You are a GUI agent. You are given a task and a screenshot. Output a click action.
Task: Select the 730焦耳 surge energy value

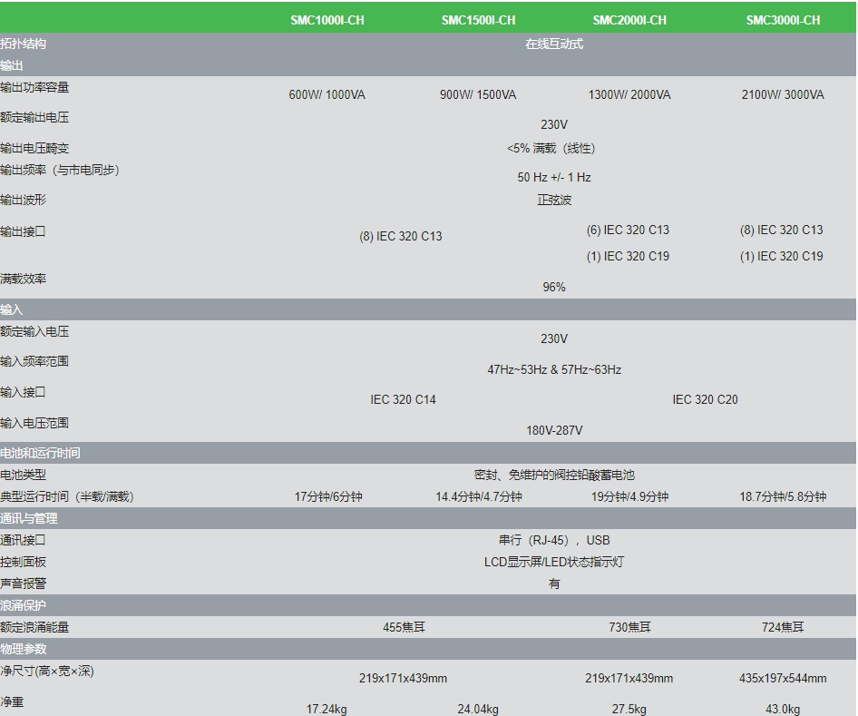[x=629, y=627]
